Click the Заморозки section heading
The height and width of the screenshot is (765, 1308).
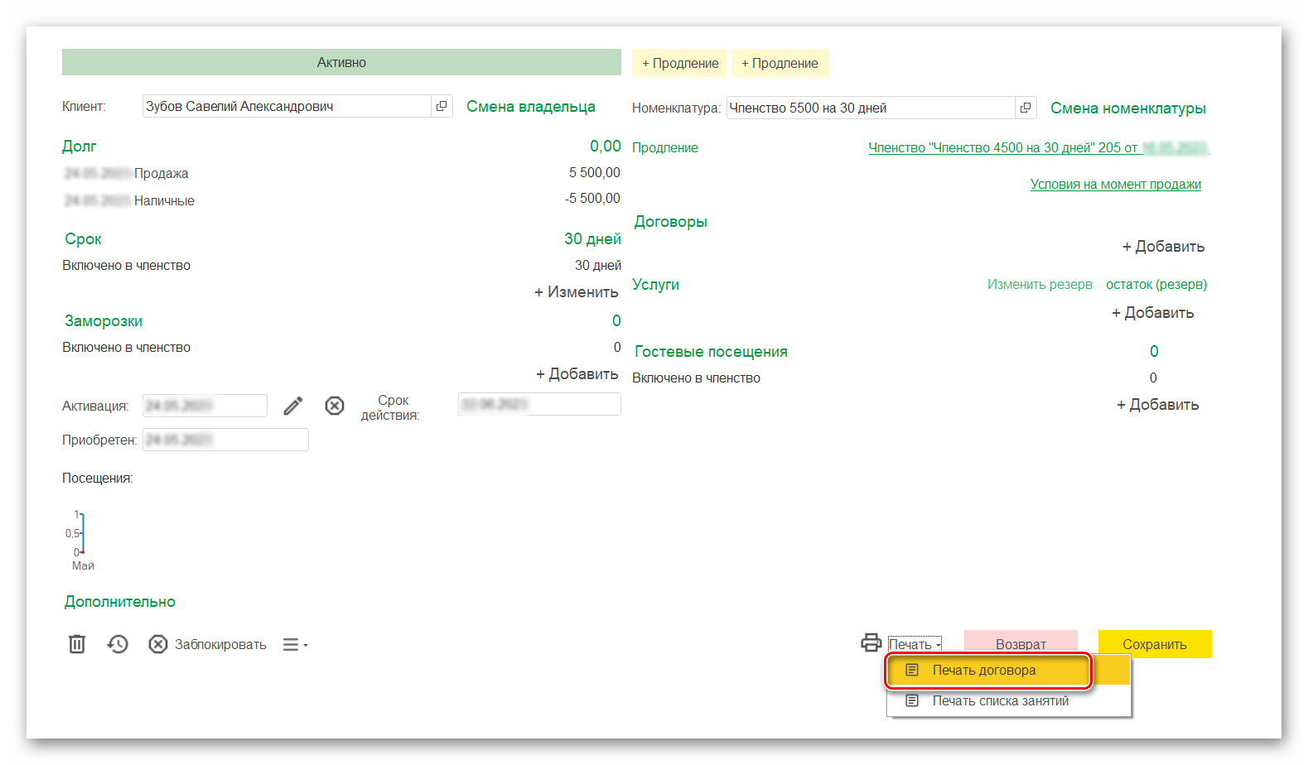coord(104,321)
